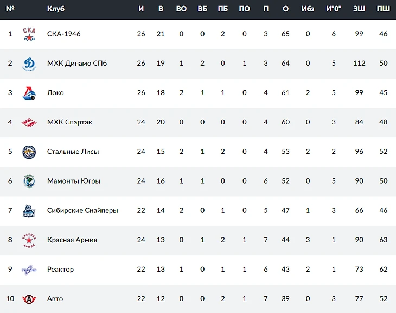Click the Локо team logo

pos(29,93)
